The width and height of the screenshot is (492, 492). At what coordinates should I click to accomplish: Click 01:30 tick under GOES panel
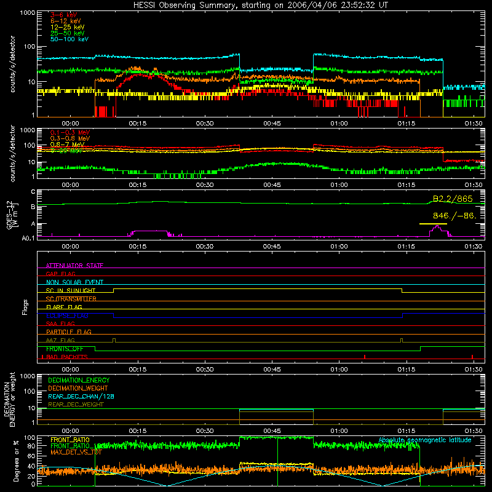click(x=474, y=247)
